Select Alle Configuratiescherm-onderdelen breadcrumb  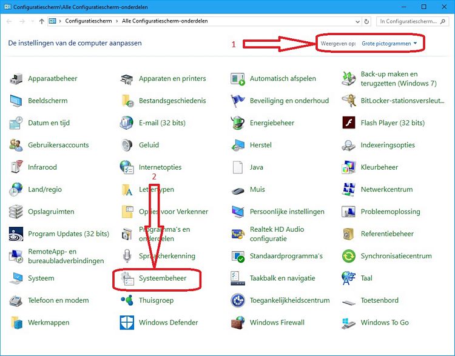[165, 21]
